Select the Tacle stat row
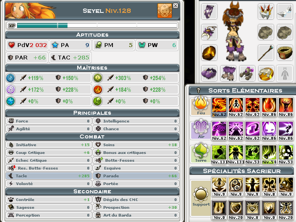 click(x=48, y=176)
